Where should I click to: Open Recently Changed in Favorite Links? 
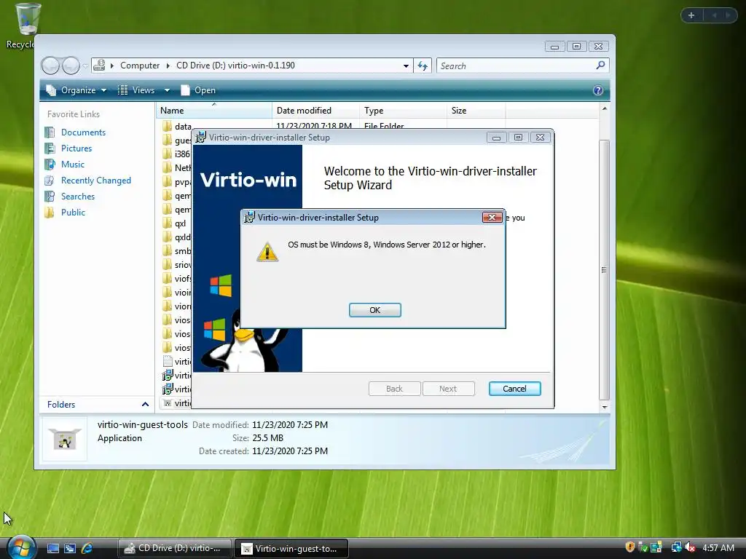click(95, 181)
